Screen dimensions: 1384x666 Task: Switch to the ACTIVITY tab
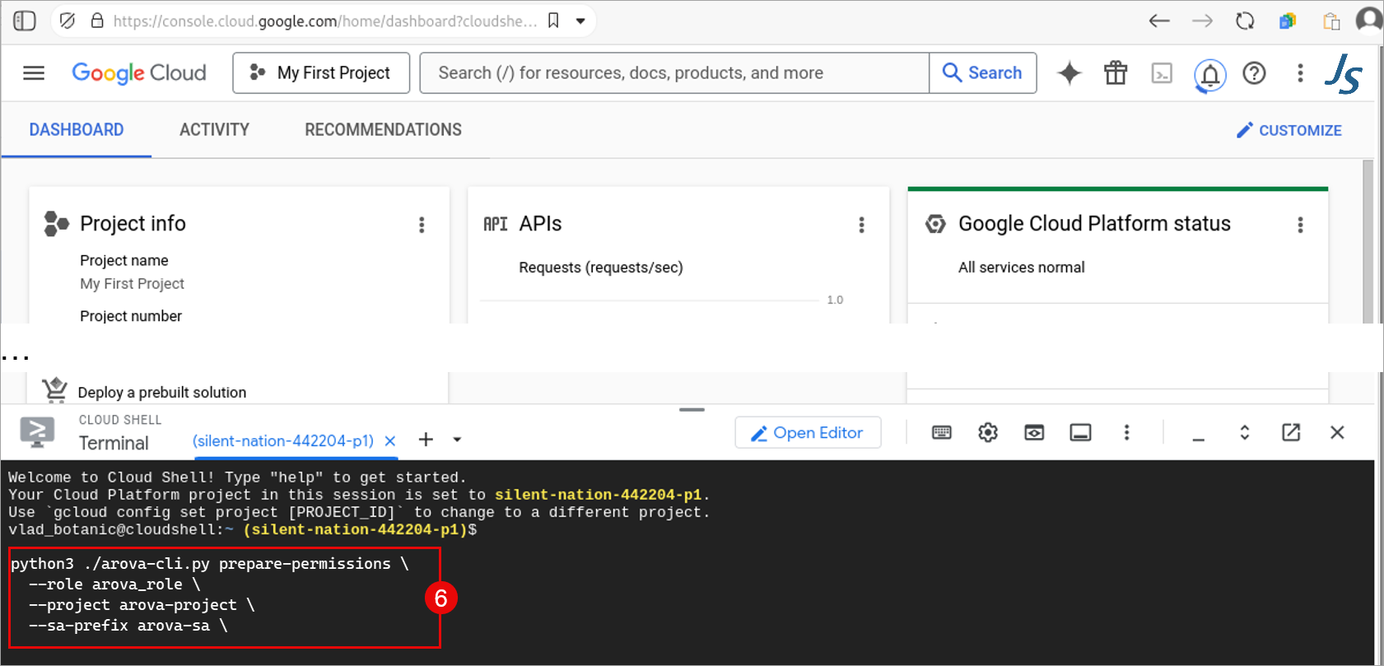coord(214,130)
